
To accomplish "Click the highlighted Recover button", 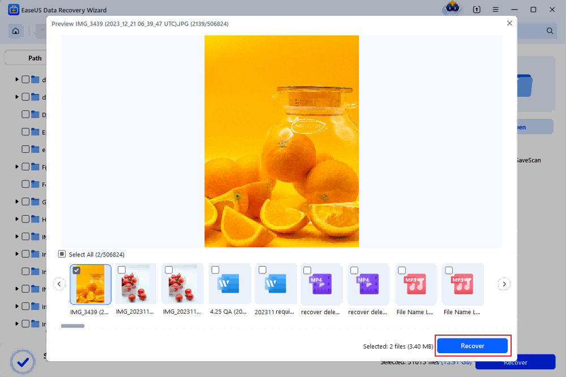I will point(473,345).
